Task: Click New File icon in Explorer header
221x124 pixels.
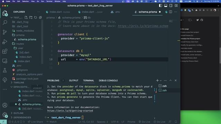Action: (26, 18)
